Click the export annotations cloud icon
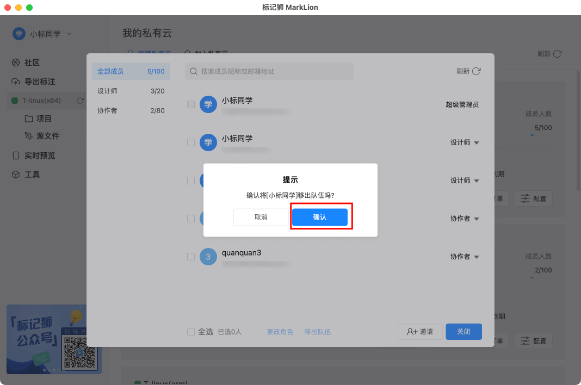The image size is (581, 385). click(16, 82)
